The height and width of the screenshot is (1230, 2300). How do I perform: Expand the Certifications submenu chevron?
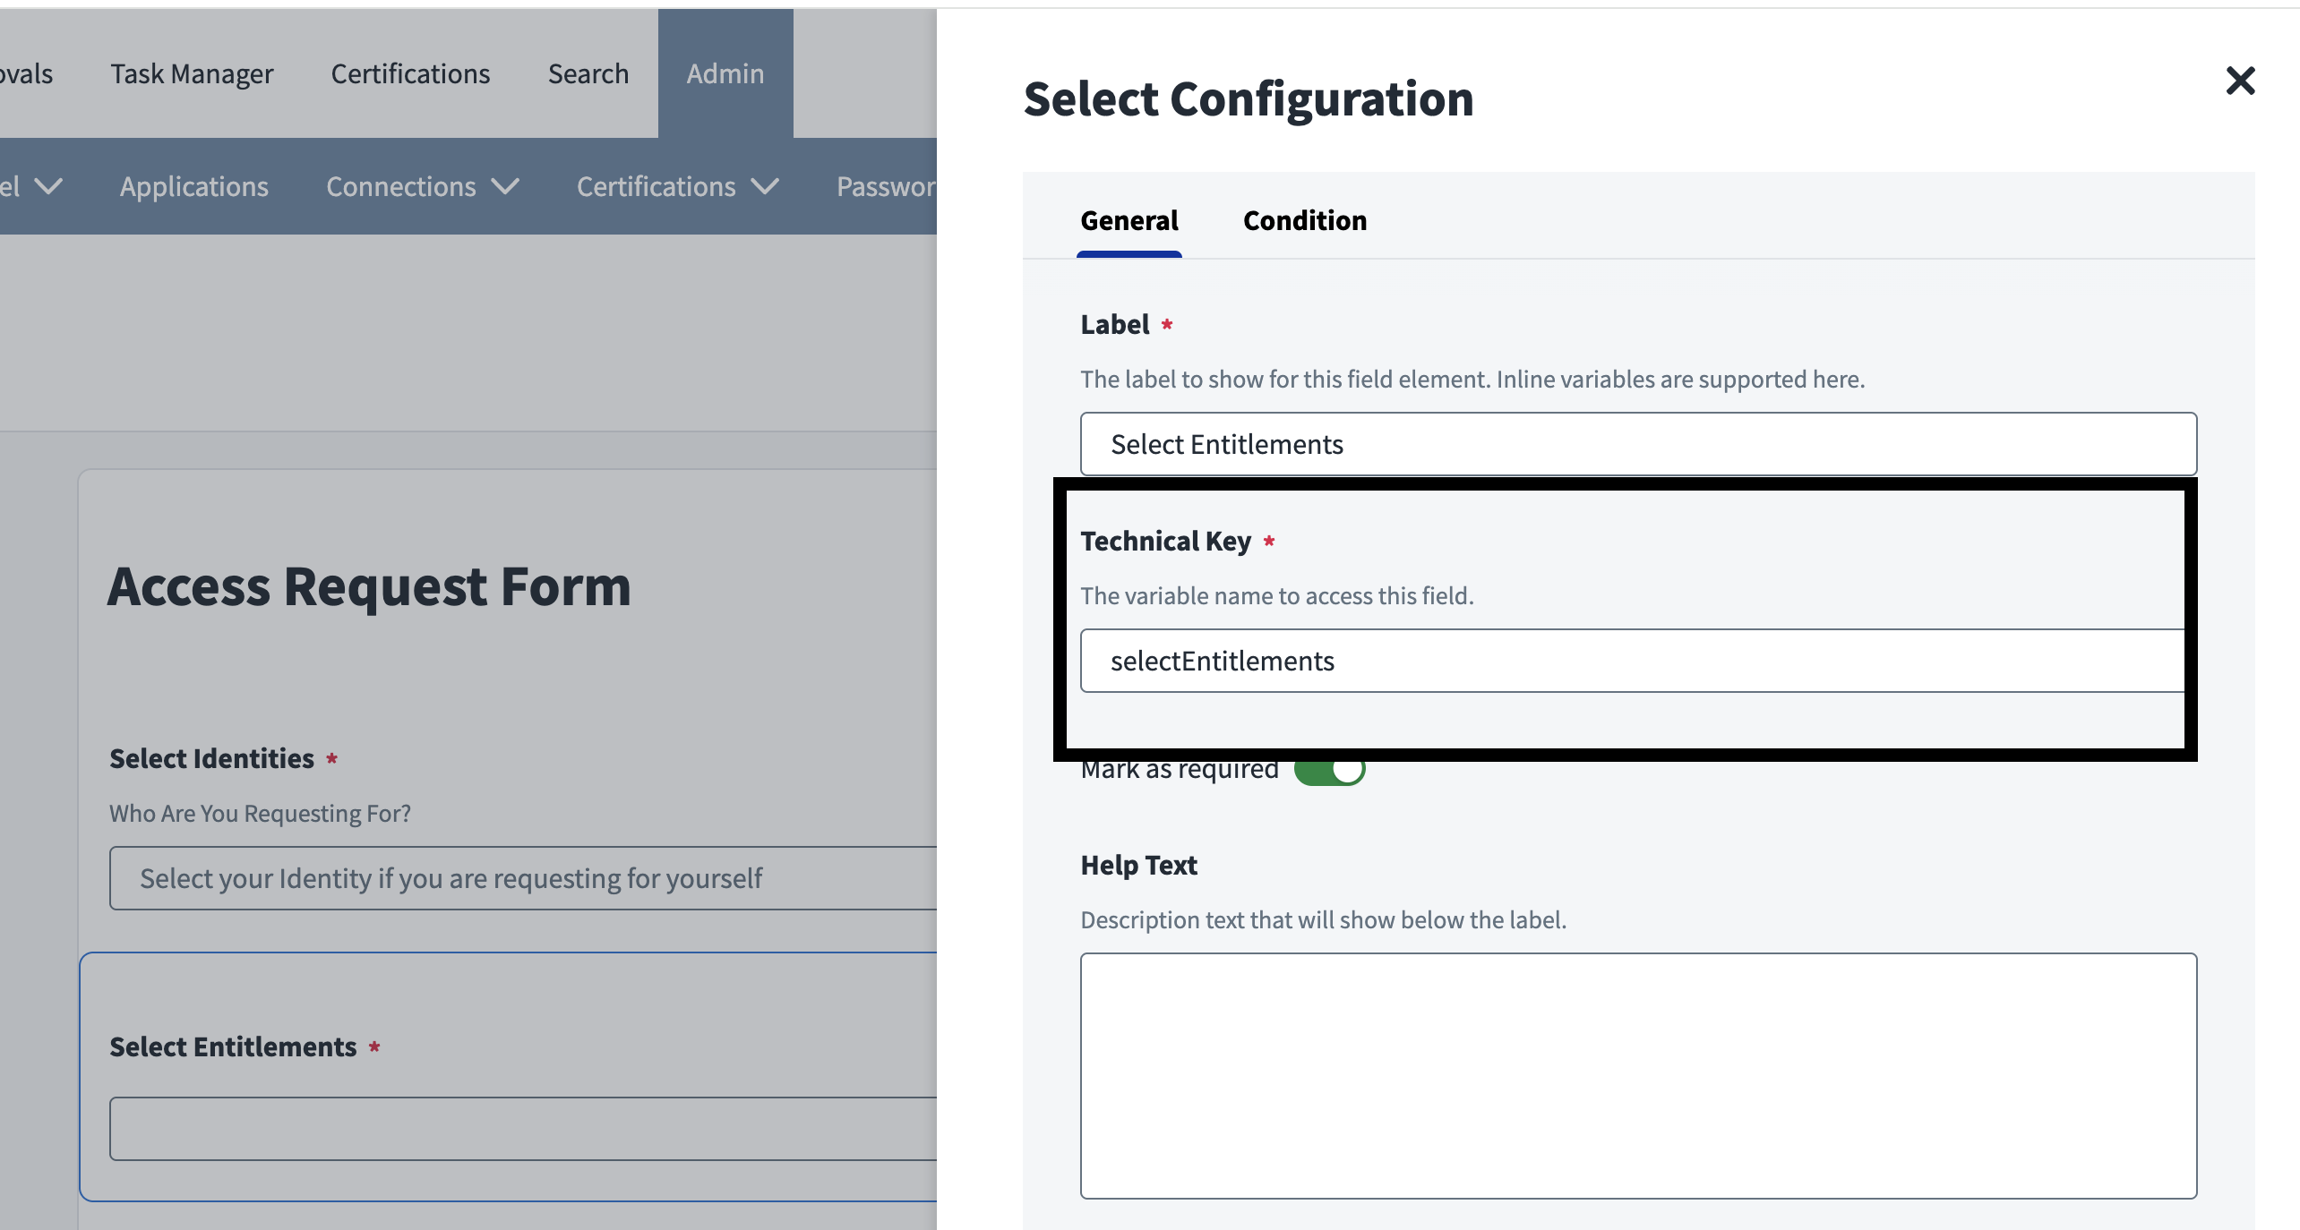click(x=765, y=186)
